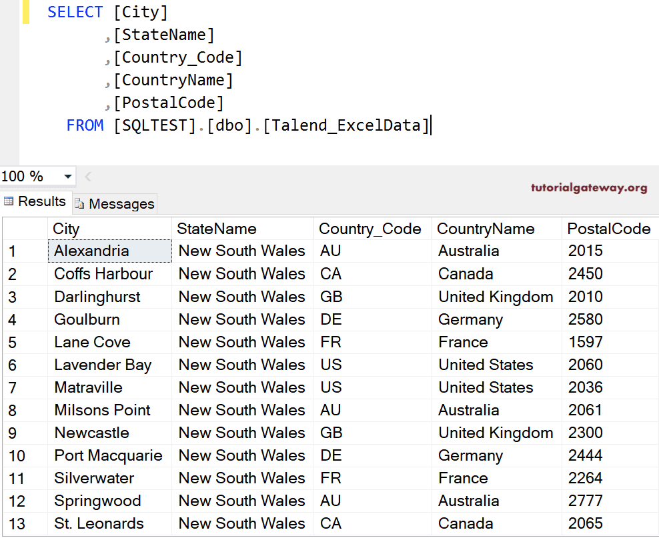
Task: Click the tutorialgateway.org watermark text
Action: pos(588,187)
